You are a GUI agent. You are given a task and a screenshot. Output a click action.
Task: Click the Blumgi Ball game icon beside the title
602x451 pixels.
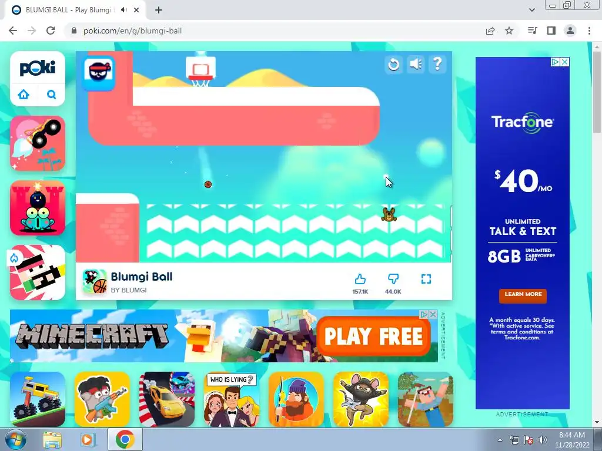(95, 282)
